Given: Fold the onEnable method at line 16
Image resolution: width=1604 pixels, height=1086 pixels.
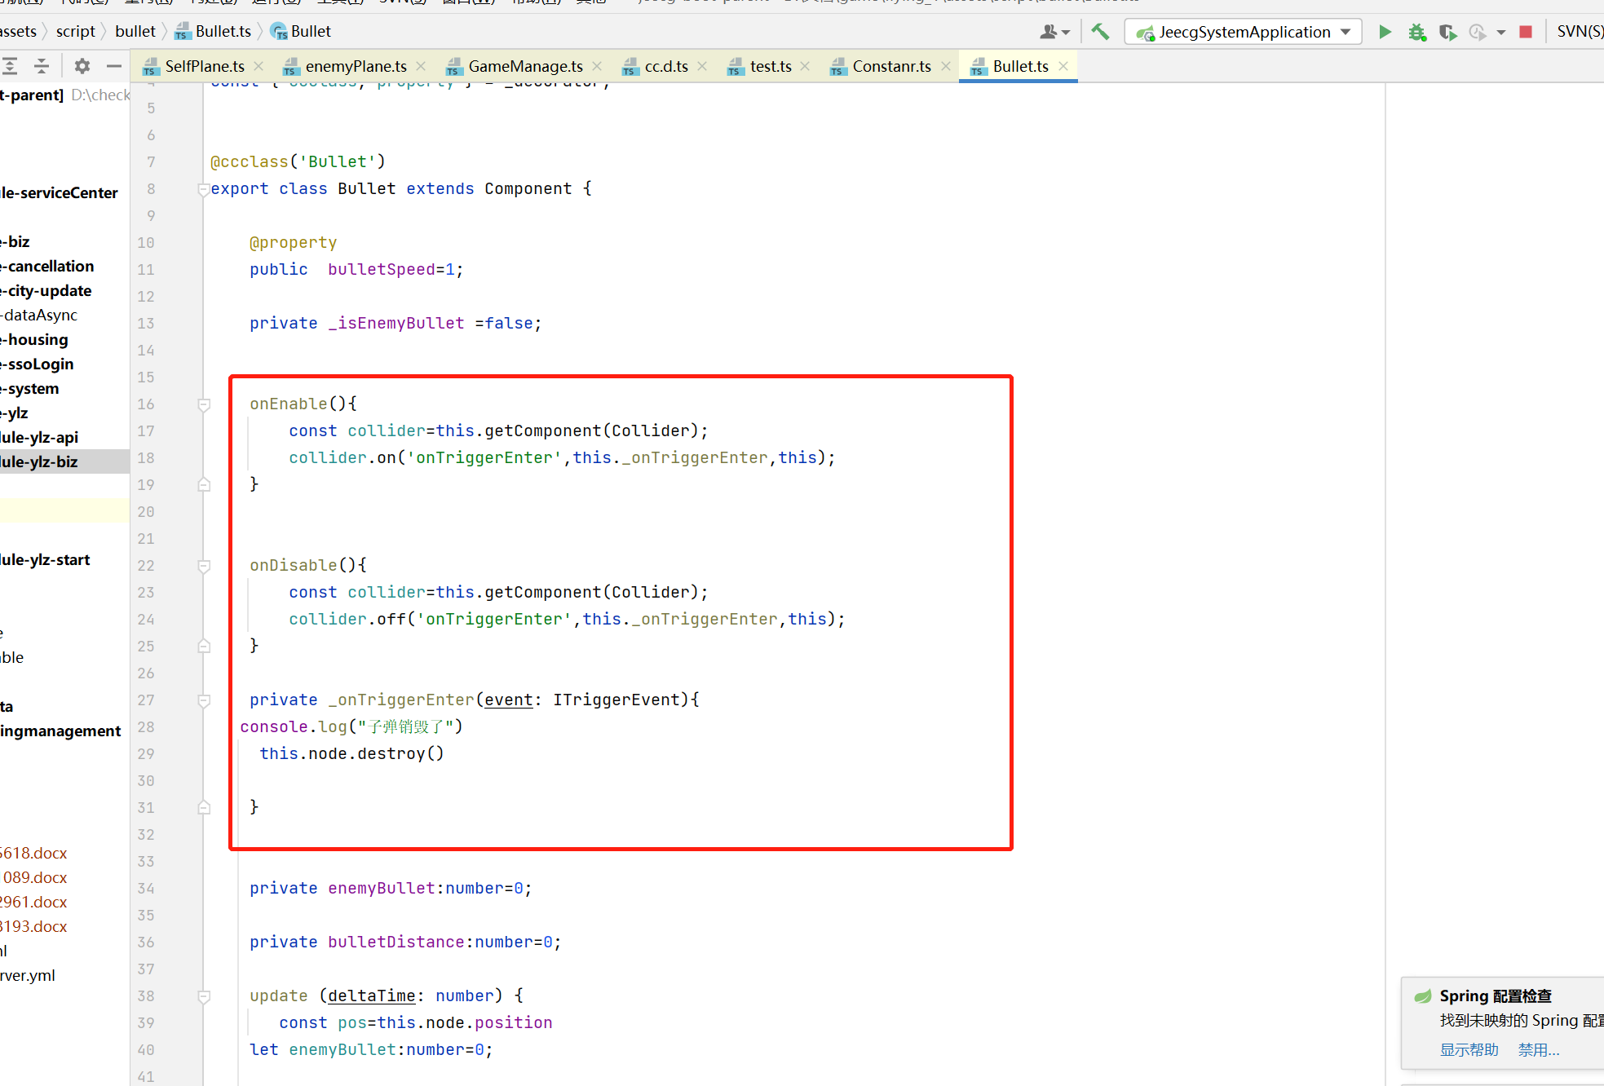Looking at the screenshot, I should 204,404.
